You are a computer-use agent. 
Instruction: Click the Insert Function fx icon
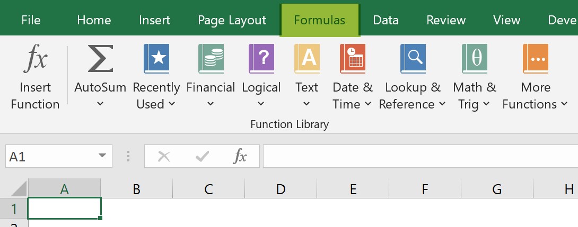36,58
